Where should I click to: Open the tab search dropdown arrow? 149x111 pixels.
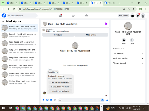3,3
